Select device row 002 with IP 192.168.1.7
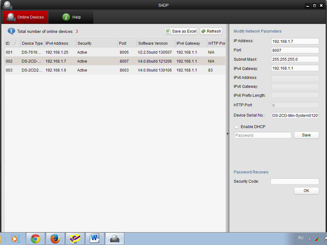The image size is (327, 245). pos(115,61)
